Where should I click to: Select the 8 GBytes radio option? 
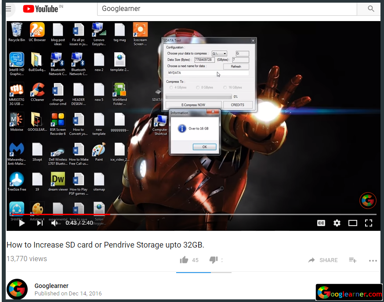[x=204, y=87]
